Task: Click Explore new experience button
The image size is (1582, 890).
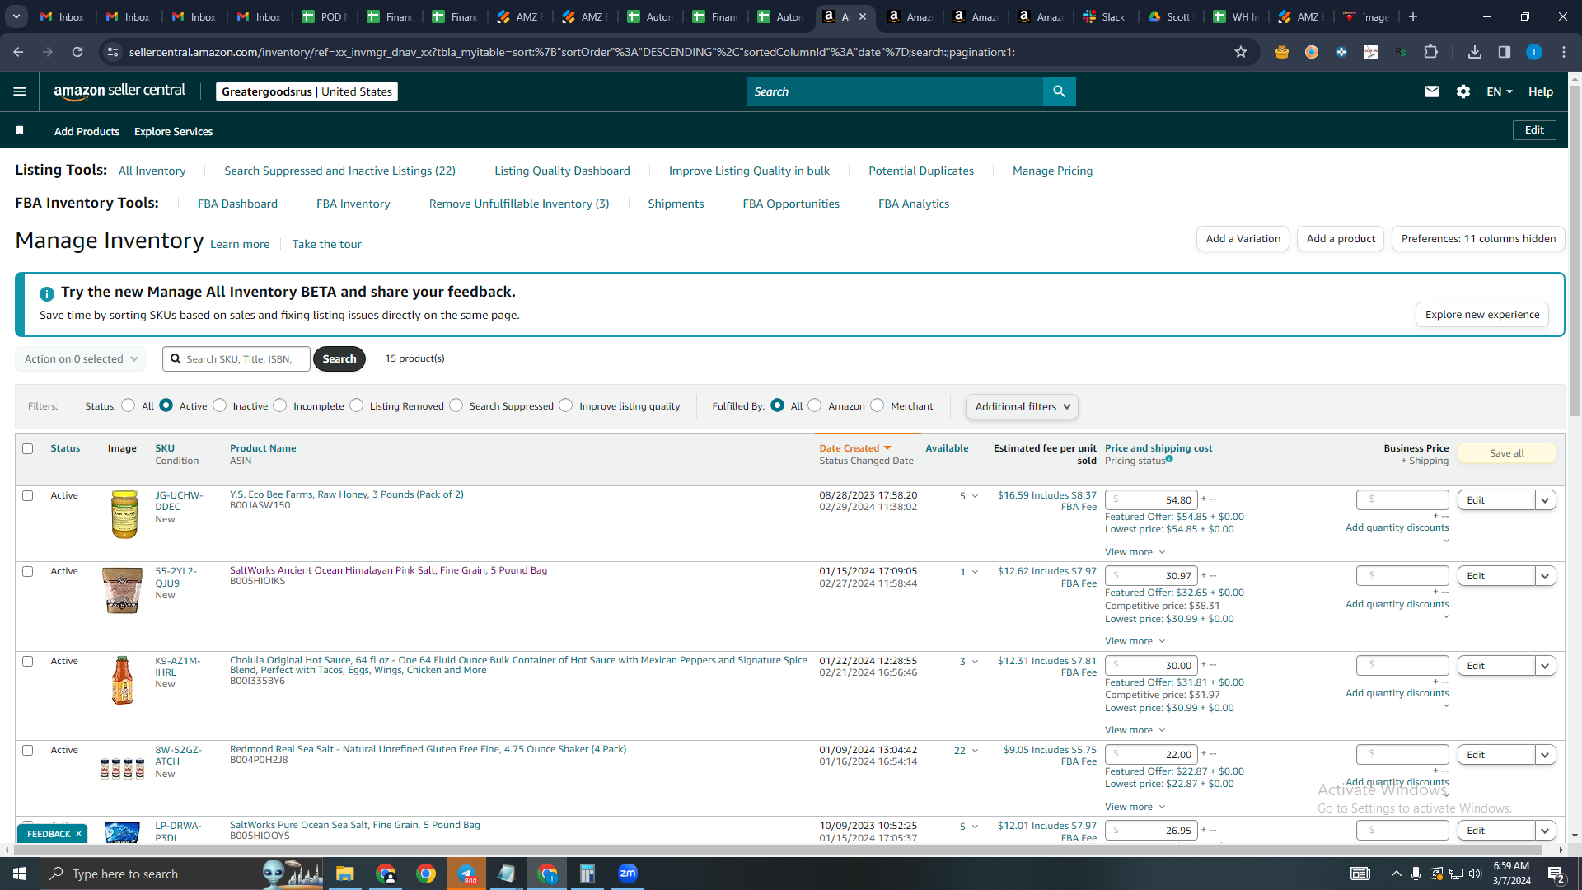Action: 1482,315
